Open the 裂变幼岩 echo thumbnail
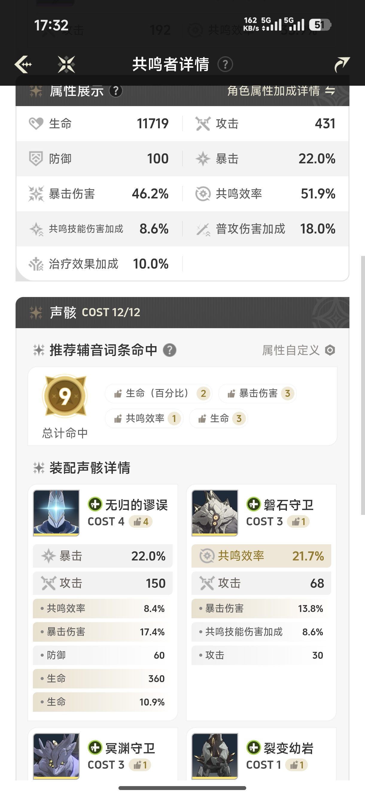This screenshot has width=365, height=796. (215, 756)
